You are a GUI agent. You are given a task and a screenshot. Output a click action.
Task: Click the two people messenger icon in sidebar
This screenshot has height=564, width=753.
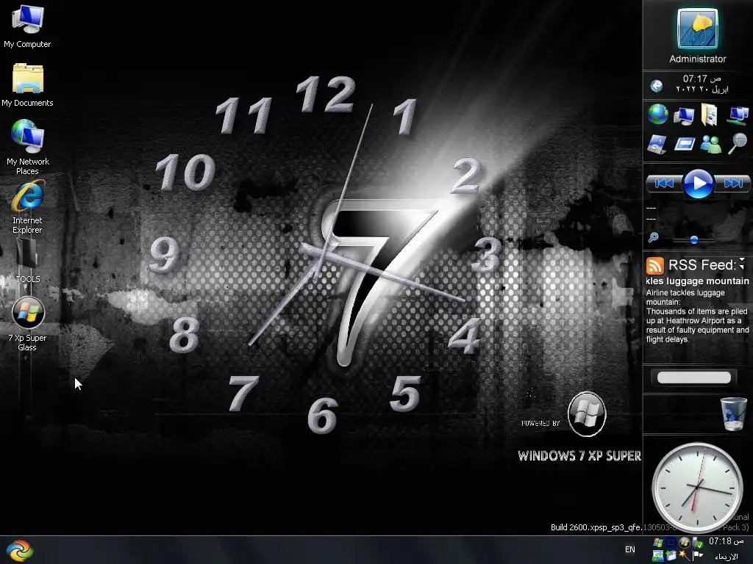tap(711, 144)
